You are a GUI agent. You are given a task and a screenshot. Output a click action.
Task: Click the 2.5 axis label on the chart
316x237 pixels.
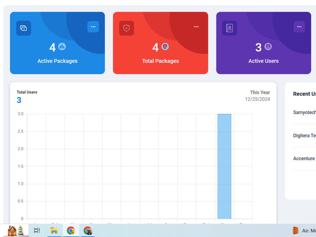21,131
